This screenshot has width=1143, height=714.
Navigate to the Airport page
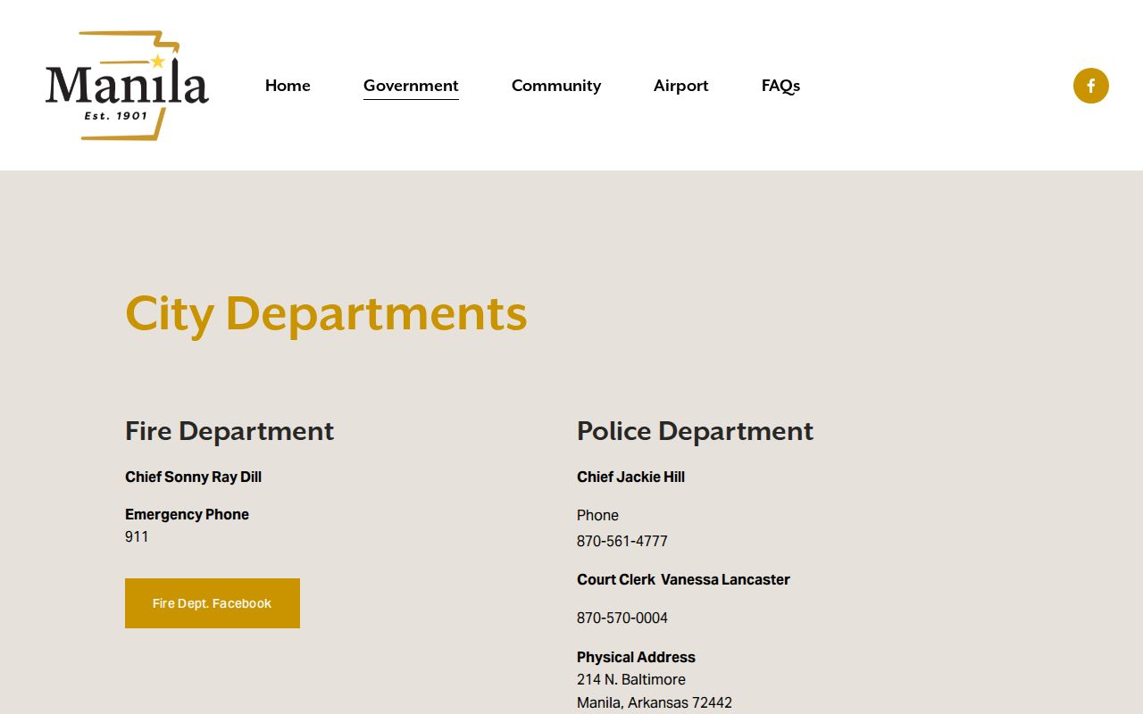pos(680,86)
